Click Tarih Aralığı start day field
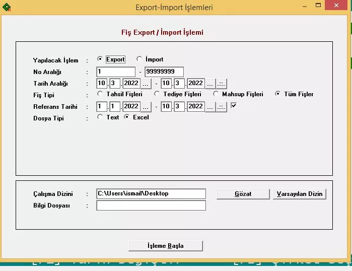The height and width of the screenshot is (271, 352). [x=102, y=83]
